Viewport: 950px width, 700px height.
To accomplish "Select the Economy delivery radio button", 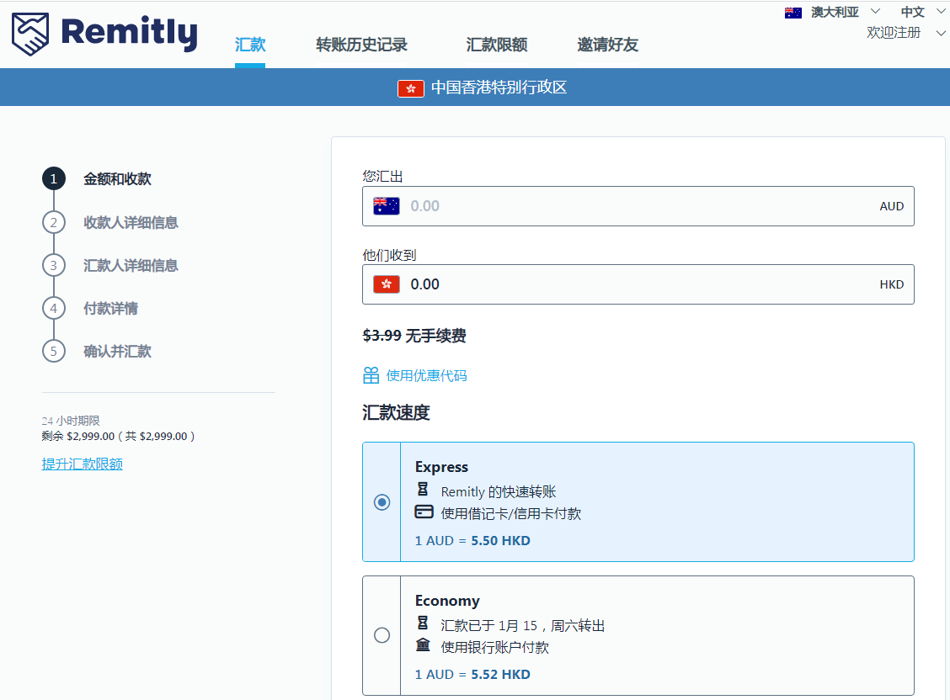I will pyautogui.click(x=382, y=635).
